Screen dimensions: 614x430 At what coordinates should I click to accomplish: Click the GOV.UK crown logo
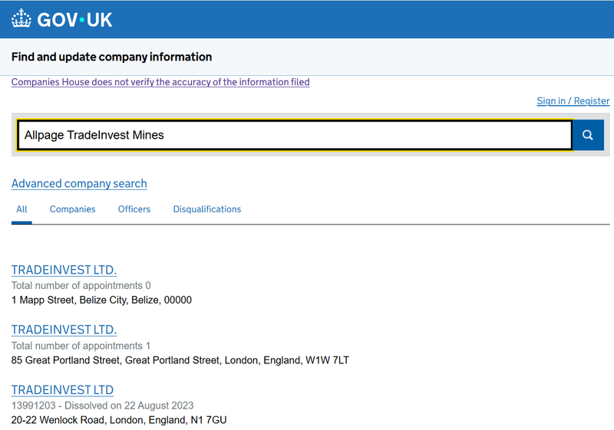pos(21,18)
